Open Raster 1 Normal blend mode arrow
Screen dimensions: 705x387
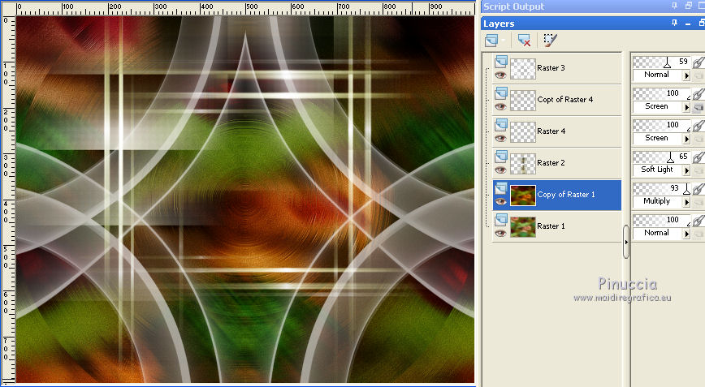[x=686, y=234]
